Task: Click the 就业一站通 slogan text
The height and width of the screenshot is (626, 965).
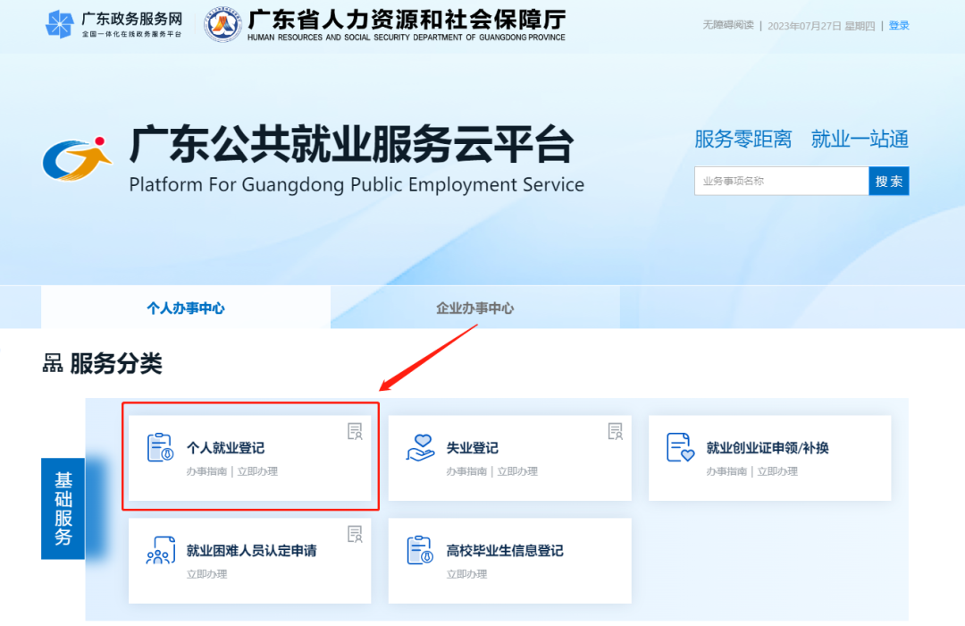Action: (x=860, y=140)
